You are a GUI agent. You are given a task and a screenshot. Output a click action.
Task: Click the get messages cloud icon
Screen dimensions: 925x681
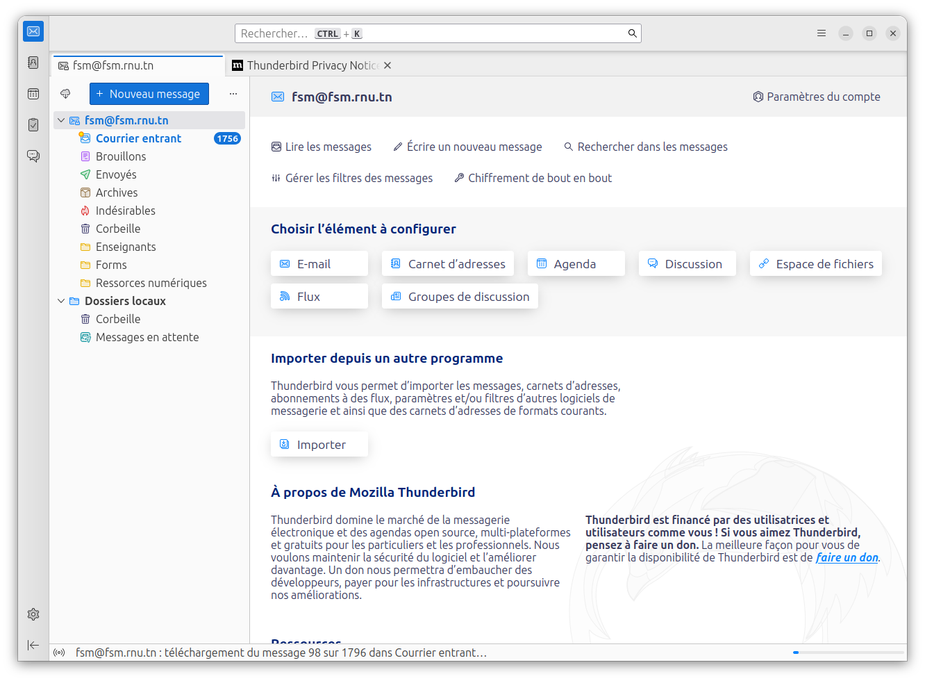coord(66,94)
